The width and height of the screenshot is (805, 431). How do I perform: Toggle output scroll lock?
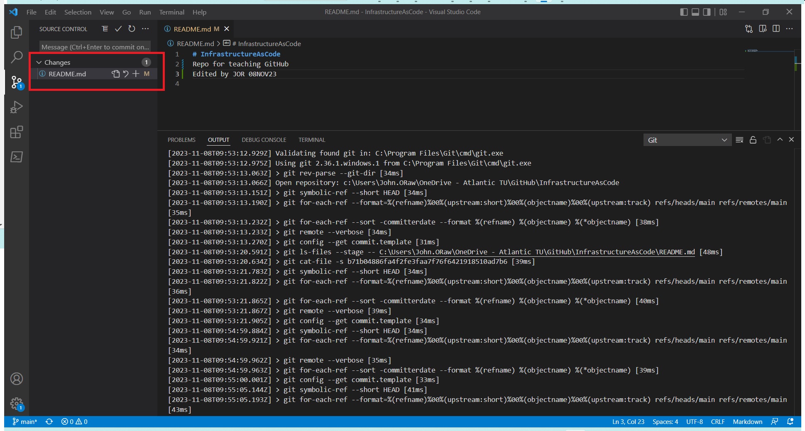tap(753, 140)
